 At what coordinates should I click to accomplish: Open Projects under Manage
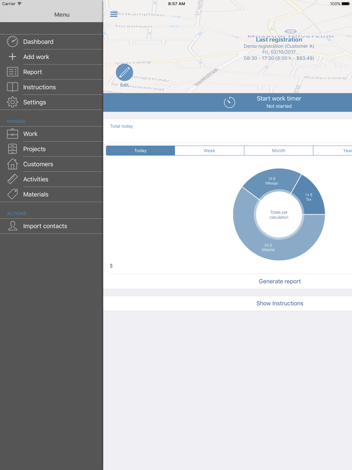point(51,149)
